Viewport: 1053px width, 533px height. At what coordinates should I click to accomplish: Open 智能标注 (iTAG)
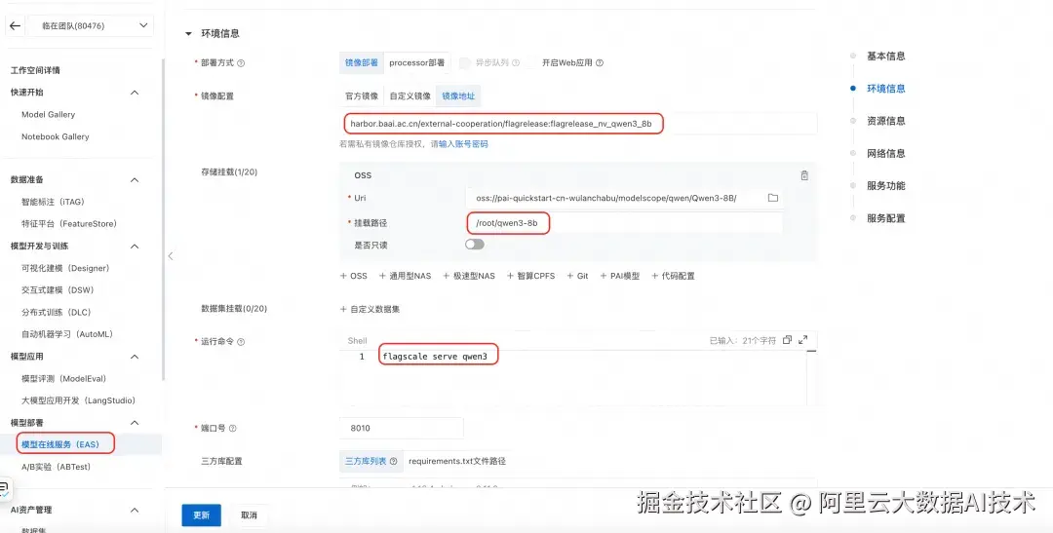(x=53, y=202)
